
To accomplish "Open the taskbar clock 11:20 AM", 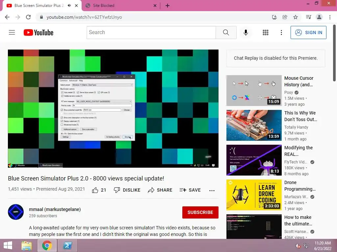I will (x=323, y=246).
